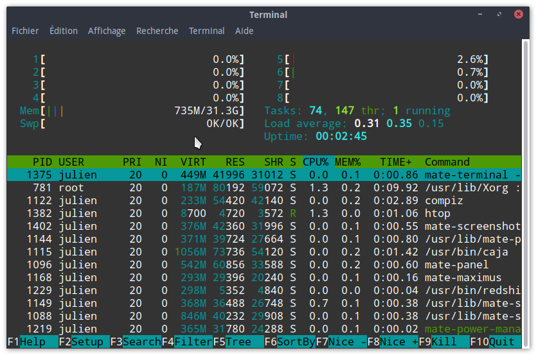
Task: Open the Affichage menu
Action: coord(107,31)
